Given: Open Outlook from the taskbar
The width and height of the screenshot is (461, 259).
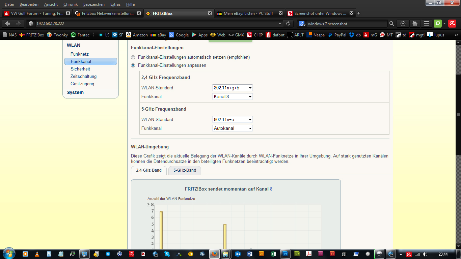Looking at the screenshot, I should [x=238, y=254].
